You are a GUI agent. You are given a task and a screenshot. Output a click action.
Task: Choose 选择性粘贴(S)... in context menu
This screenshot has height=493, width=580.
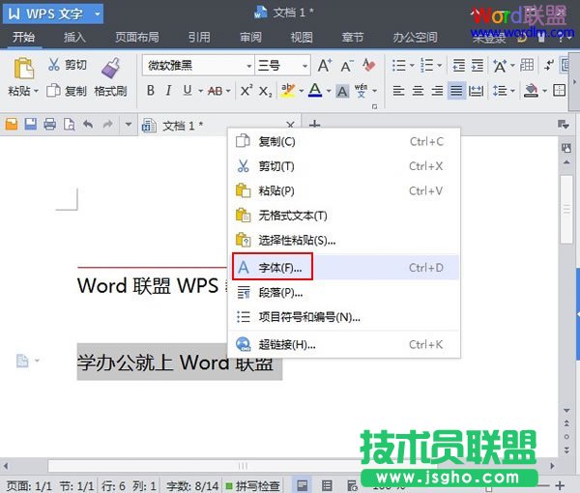tap(343, 241)
